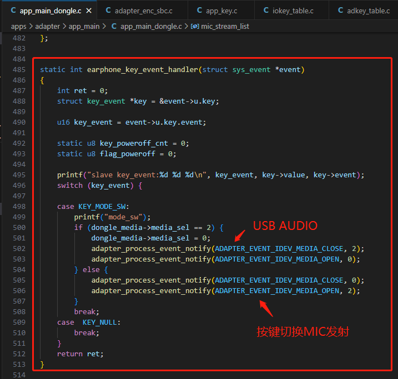
Task: Click ADAPTER_EVENT_IDEV_MEDIA_OPEN on line 503
Action: click(x=277, y=259)
